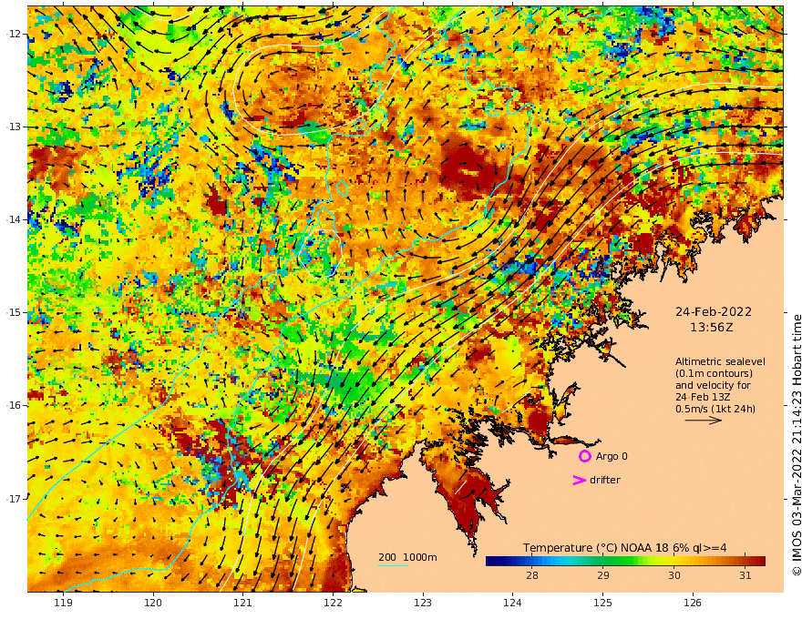Click latitude axis label -13
802x619 pixels.
14,127
